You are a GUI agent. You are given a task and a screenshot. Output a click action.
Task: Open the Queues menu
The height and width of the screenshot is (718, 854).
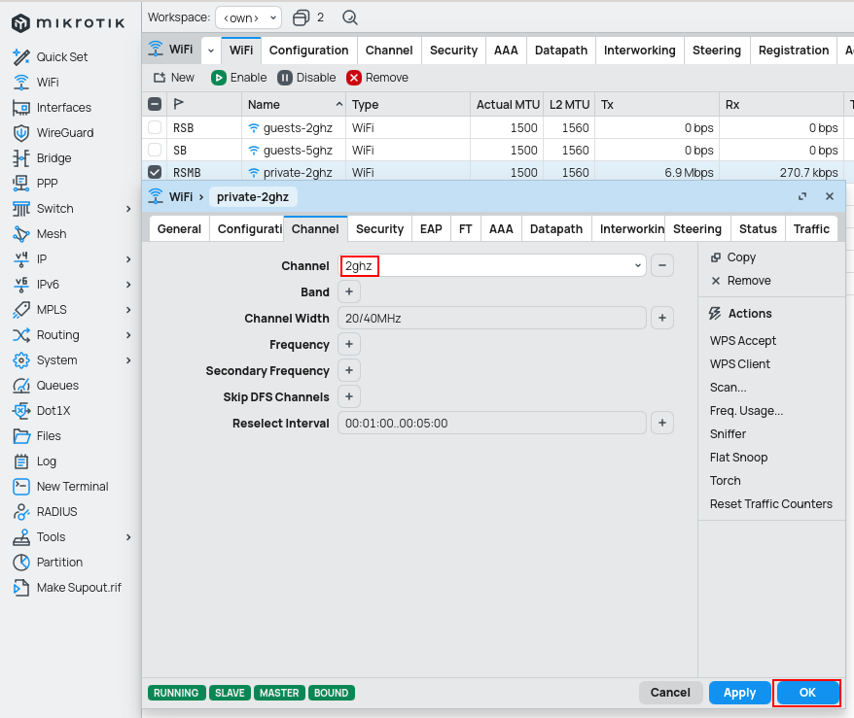(x=46, y=385)
